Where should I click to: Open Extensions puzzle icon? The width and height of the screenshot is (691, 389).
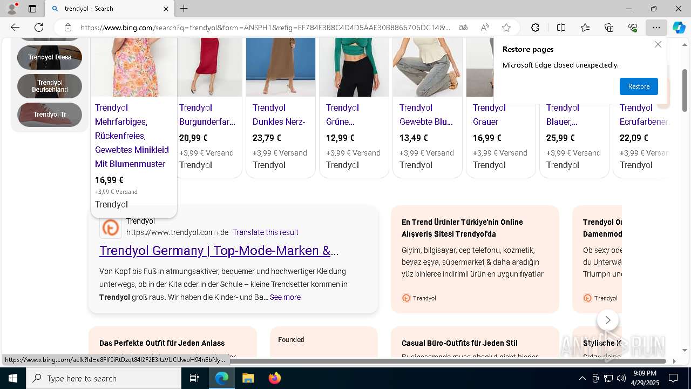point(535,28)
